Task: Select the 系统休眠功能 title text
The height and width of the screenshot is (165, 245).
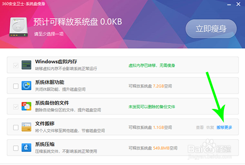Action: click(50, 82)
